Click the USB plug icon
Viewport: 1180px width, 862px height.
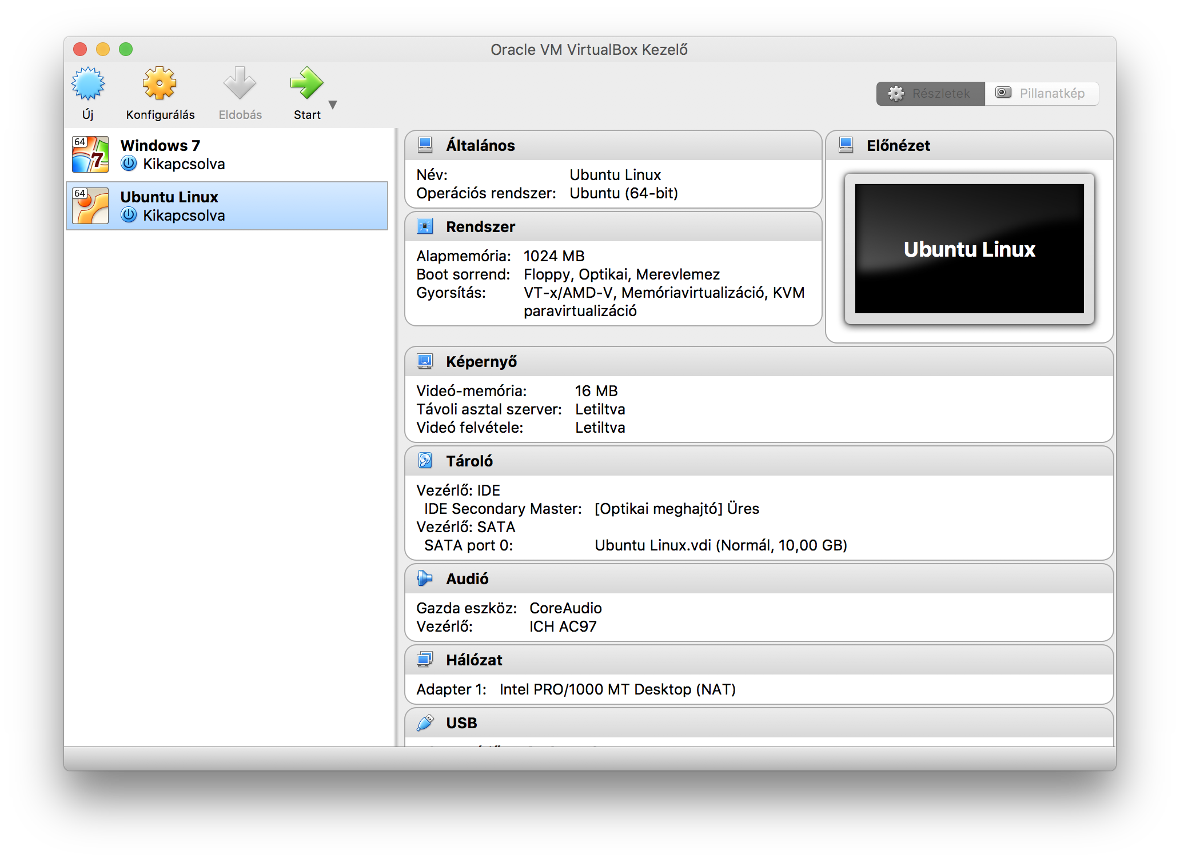(x=425, y=723)
